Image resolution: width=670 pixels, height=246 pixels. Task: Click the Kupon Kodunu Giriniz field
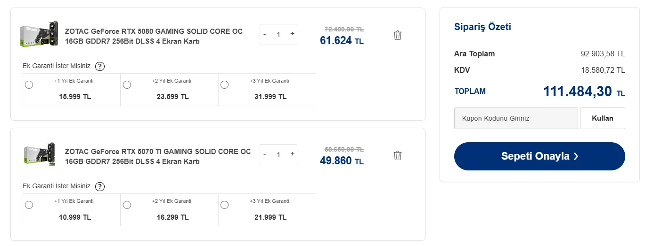tap(515, 118)
